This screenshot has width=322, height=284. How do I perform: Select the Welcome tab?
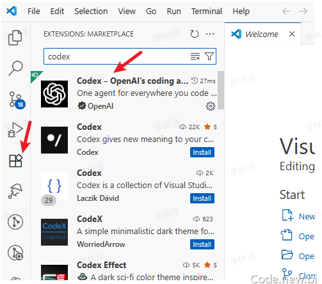coord(262,34)
